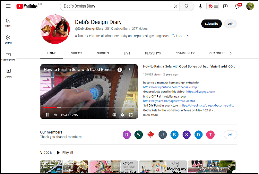Switch to the SHORTS tab

click(x=103, y=53)
